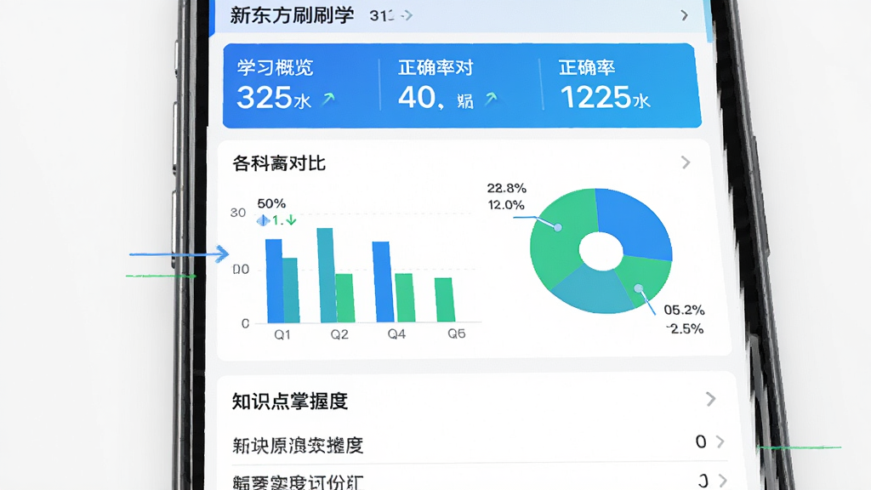Tap the 12.0% donut label
This screenshot has width=871, height=490.
click(506, 205)
